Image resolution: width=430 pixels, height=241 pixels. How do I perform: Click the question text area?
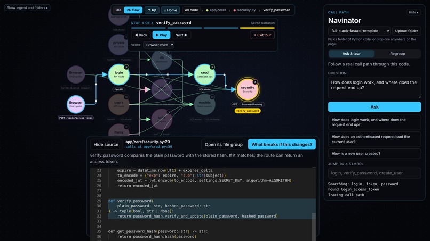[x=375, y=88]
